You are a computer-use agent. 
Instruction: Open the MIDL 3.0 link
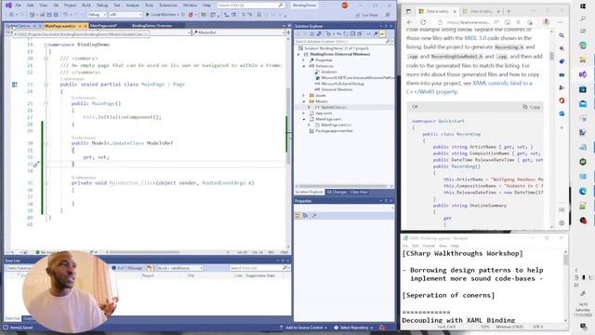tap(475, 38)
